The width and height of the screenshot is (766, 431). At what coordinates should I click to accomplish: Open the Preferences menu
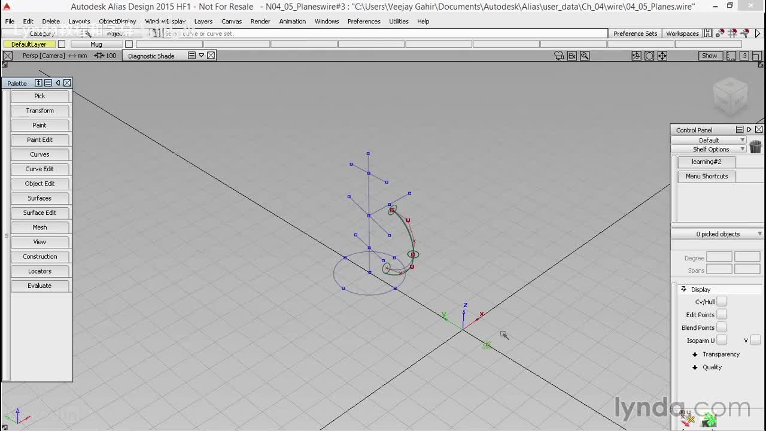(364, 21)
